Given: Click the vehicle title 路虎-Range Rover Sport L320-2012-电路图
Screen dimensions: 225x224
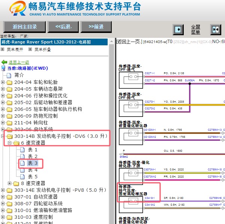Looking at the screenshot, I should (x=46, y=42).
